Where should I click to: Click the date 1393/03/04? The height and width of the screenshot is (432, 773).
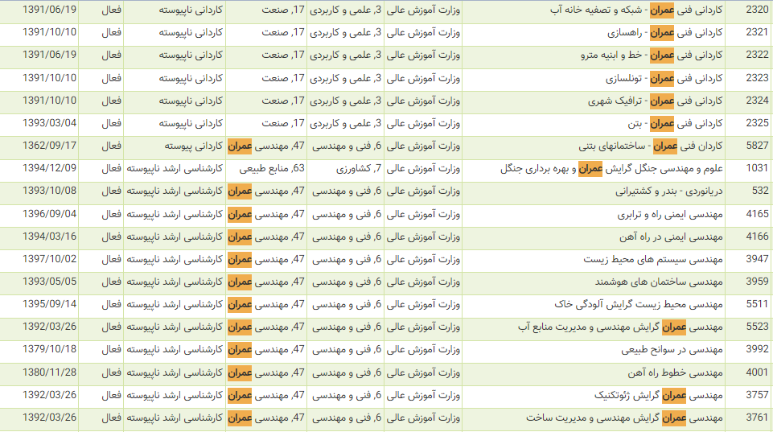click(x=50, y=123)
